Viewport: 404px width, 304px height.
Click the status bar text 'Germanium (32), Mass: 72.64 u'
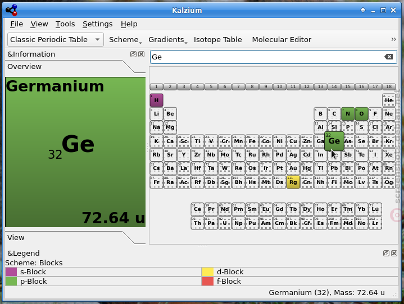pyautogui.click(x=326, y=293)
